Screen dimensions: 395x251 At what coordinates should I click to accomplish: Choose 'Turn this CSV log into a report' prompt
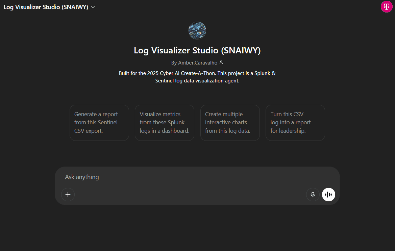(295, 123)
